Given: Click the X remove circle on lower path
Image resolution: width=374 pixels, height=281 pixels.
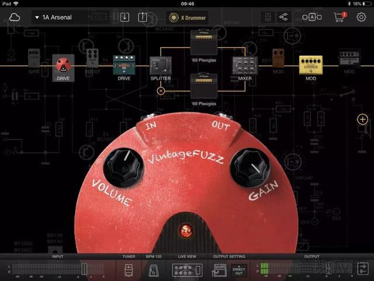Looking at the screenshot, I should 161,91.
